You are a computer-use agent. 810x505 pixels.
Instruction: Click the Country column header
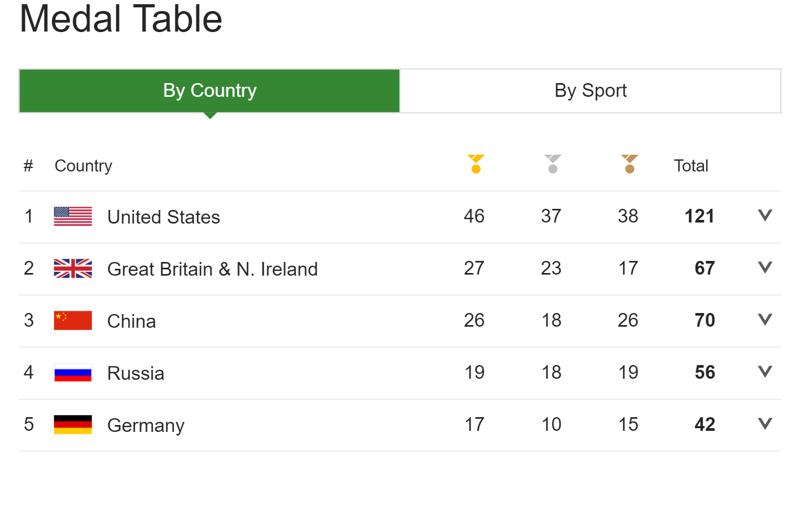coord(83,166)
